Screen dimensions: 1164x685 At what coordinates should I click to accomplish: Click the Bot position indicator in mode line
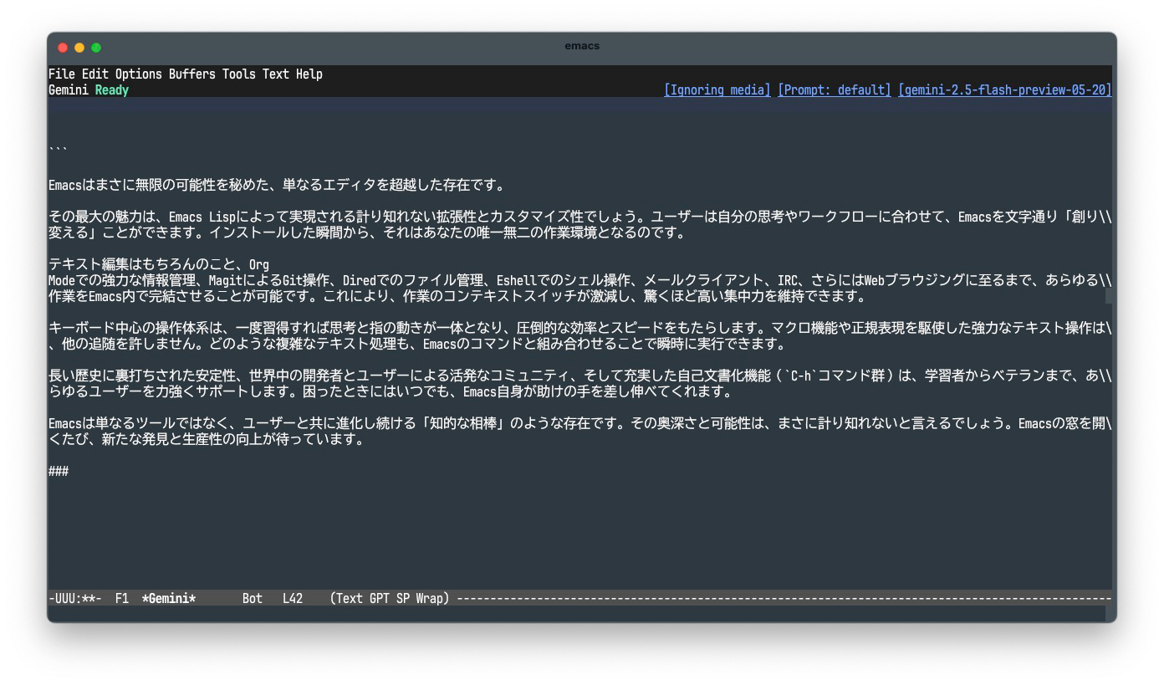coord(253,599)
